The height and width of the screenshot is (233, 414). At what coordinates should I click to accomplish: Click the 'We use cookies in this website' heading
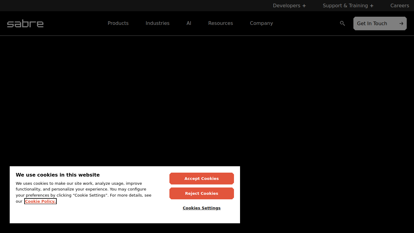pos(58,175)
